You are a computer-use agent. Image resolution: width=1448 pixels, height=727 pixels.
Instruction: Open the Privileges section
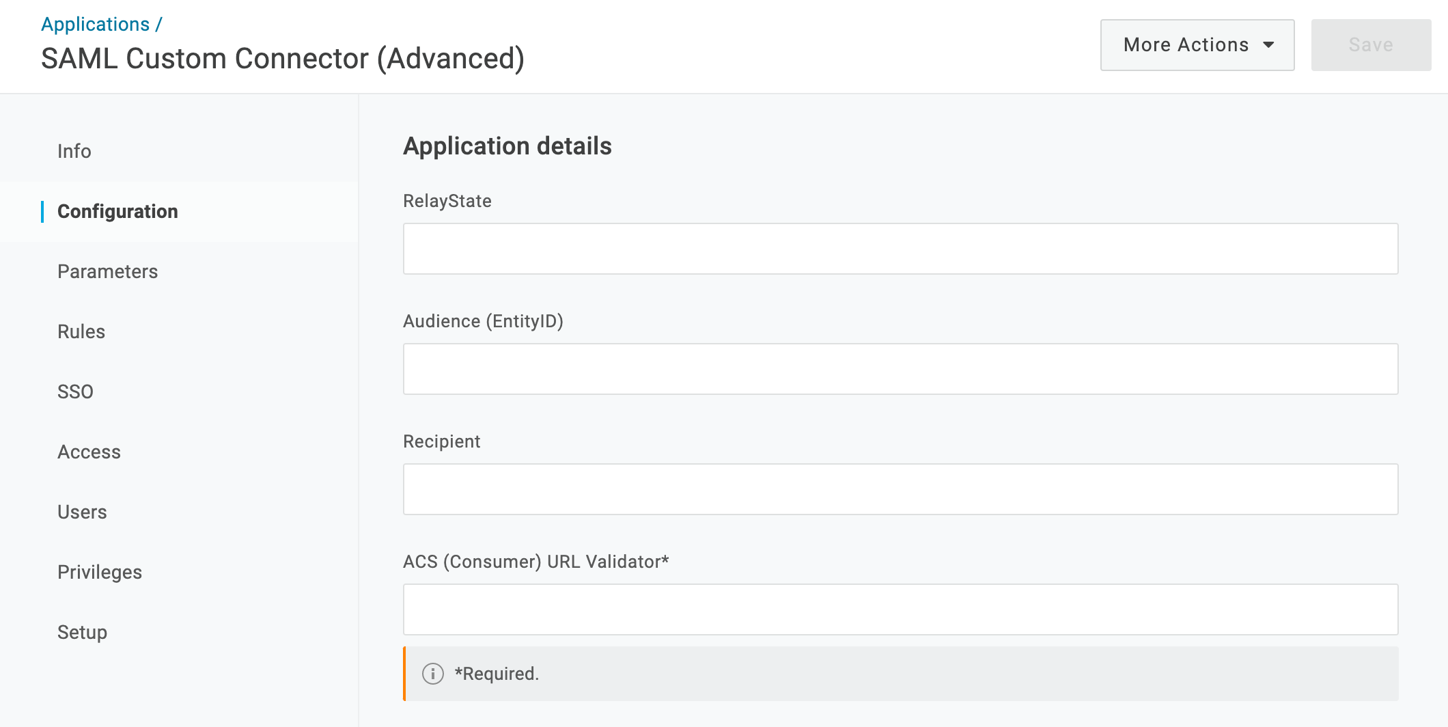(x=100, y=572)
